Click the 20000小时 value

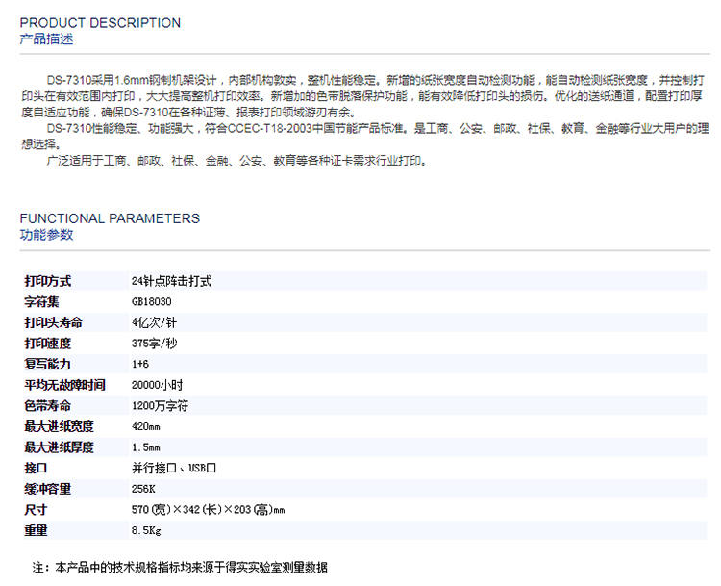pos(155,385)
